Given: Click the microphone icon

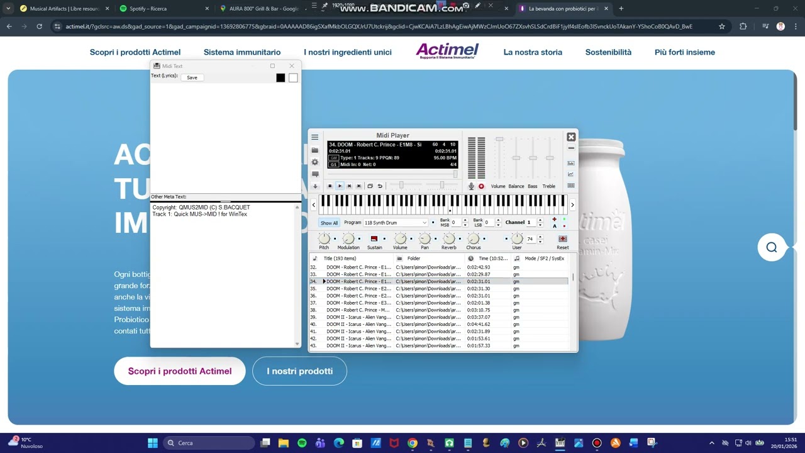Looking at the screenshot, I should coord(471,186).
